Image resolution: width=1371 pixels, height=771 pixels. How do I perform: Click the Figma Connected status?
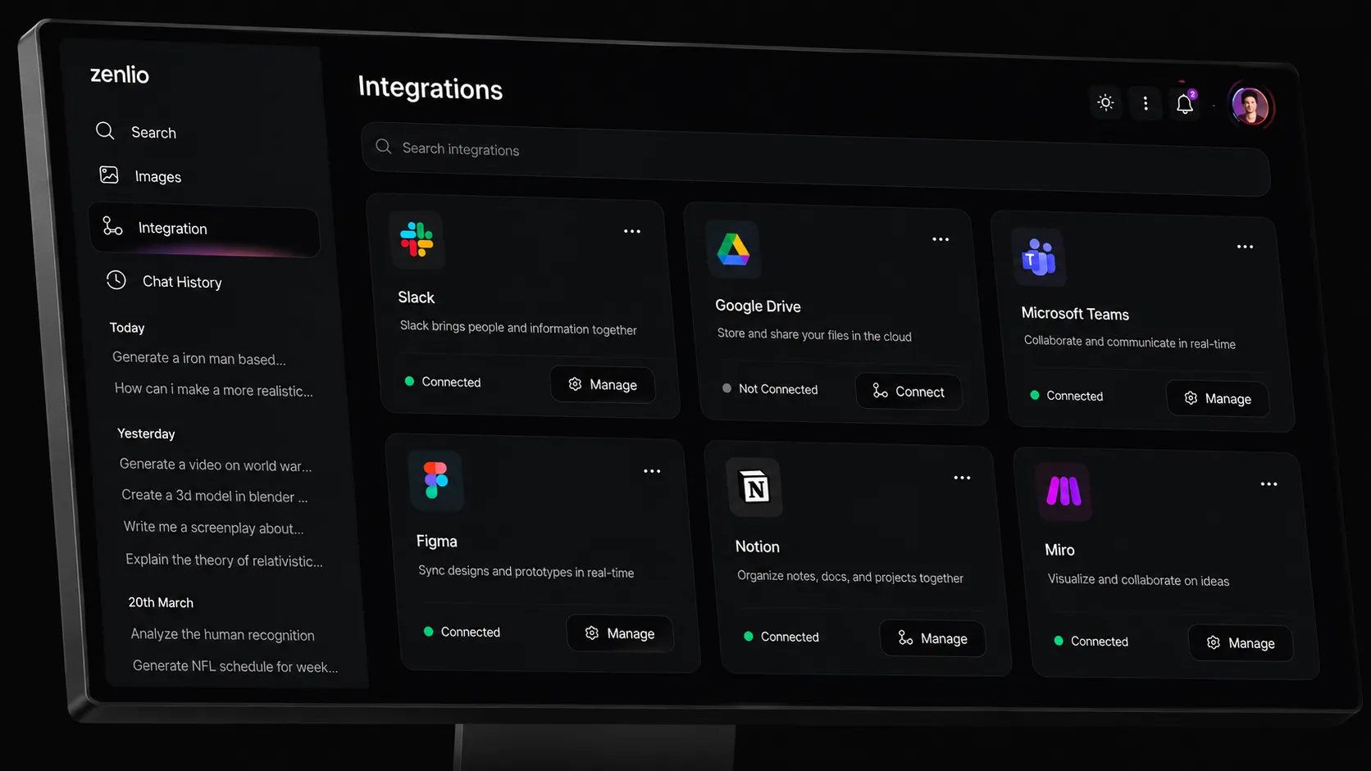pos(462,632)
